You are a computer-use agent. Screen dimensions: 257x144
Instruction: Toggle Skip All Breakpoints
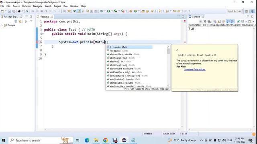tap(27, 11)
